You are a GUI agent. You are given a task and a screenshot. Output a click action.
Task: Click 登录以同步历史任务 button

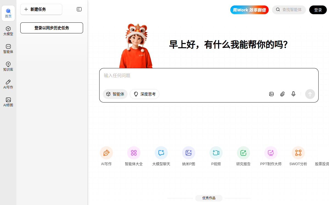tap(52, 28)
